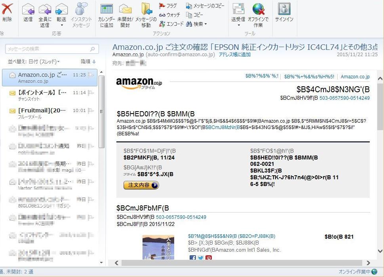384x277 pixels.
Task: Click message list scroll down arrow
Action: click(x=101, y=263)
